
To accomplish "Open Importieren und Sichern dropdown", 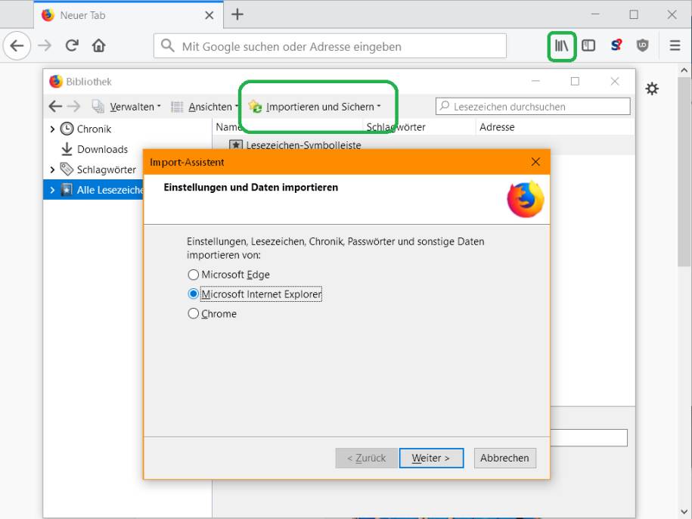I will point(315,107).
